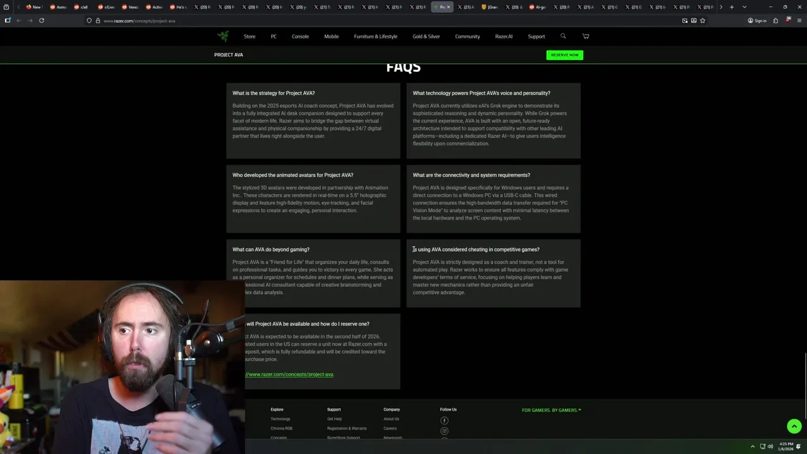The width and height of the screenshot is (807, 454).
Task: Switch to the AI-ge Reddit tab
Action: click(x=537, y=7)
